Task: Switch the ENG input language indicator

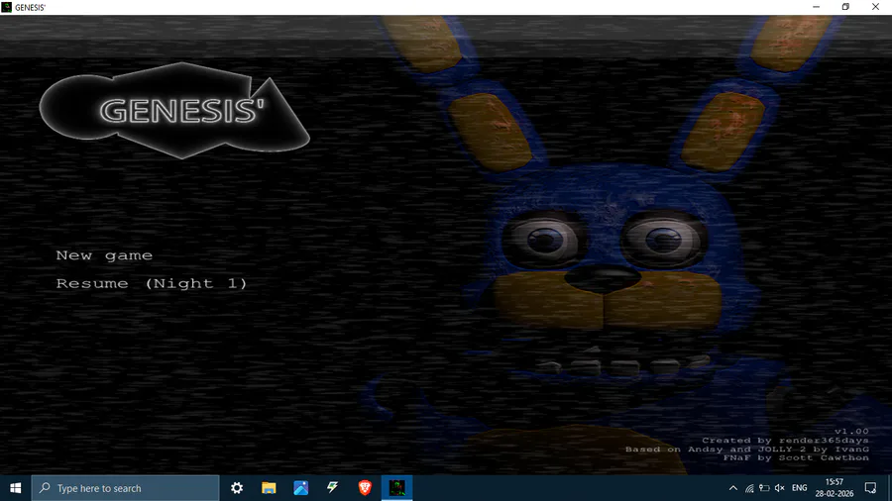Action: (799, 488)
